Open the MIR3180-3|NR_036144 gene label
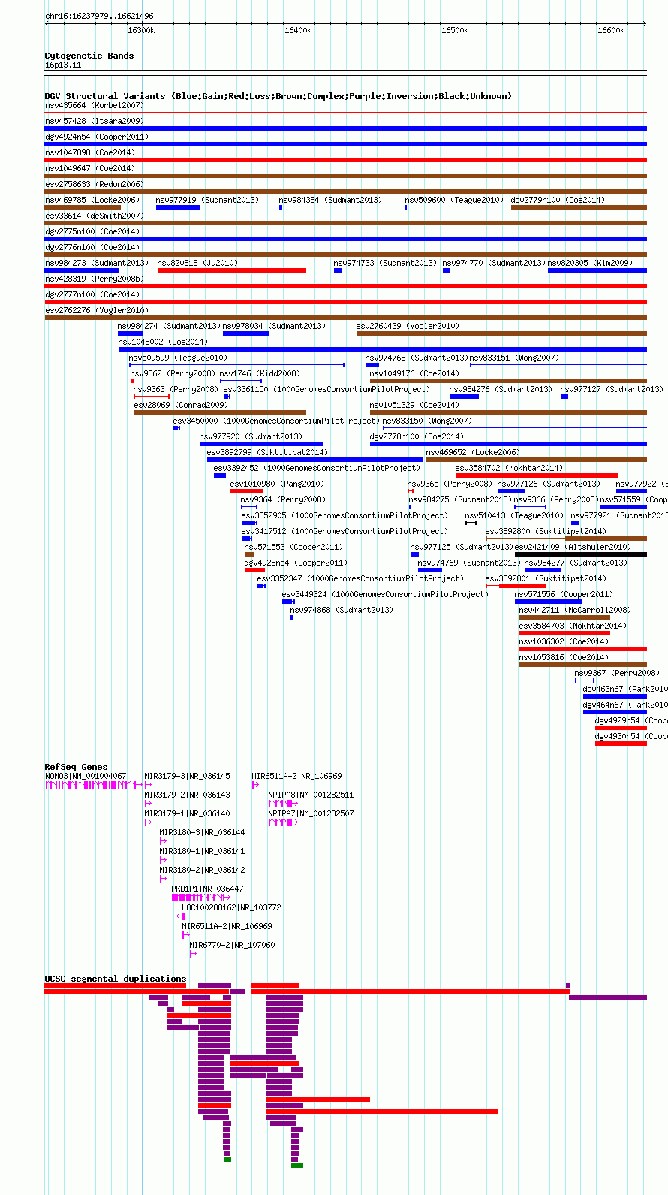The width and height of the screenshot is (668, 1195). pos(203,832)
